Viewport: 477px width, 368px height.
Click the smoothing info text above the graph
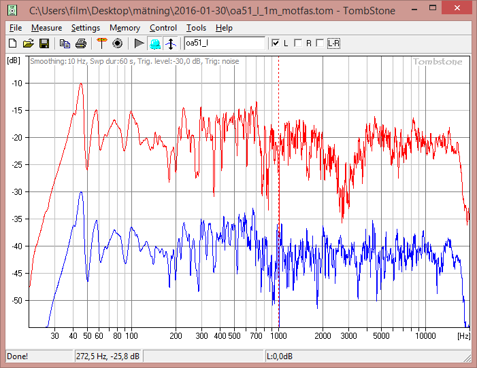click(135, 61)
